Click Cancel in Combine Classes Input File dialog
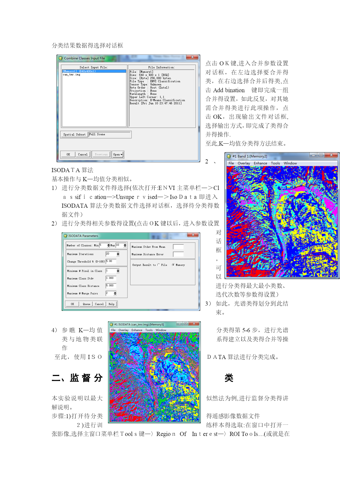Screen dimensions: 340x480 coord(83,155)
